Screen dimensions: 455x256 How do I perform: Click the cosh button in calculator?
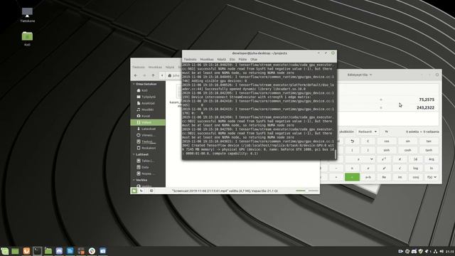[407, 150]
